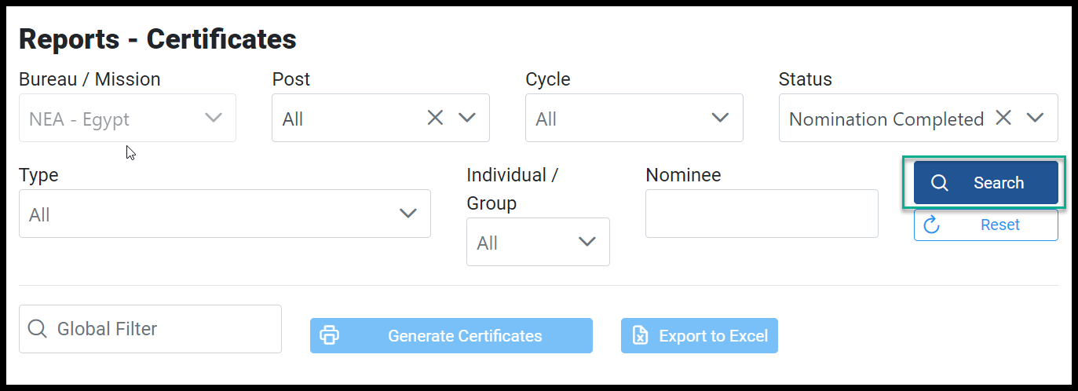The image size is (1078, 391).
Task: Open the Bureau / Mission NEA - Egypt dropdown
Action: coord(127,118)
